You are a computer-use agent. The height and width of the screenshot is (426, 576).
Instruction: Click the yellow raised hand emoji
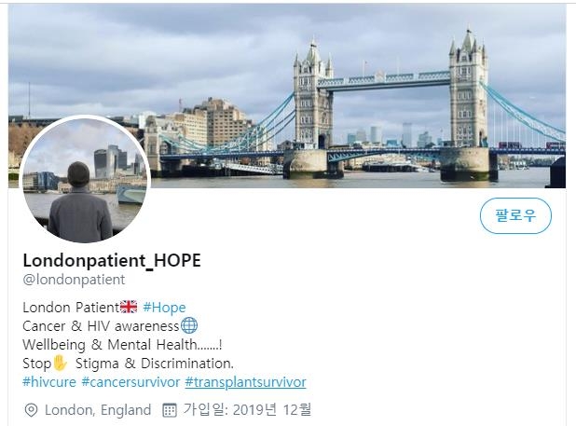[60, 363]
